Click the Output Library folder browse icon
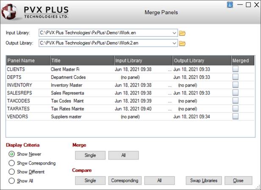The image size is (261, 190). click(x=183, y=43)
